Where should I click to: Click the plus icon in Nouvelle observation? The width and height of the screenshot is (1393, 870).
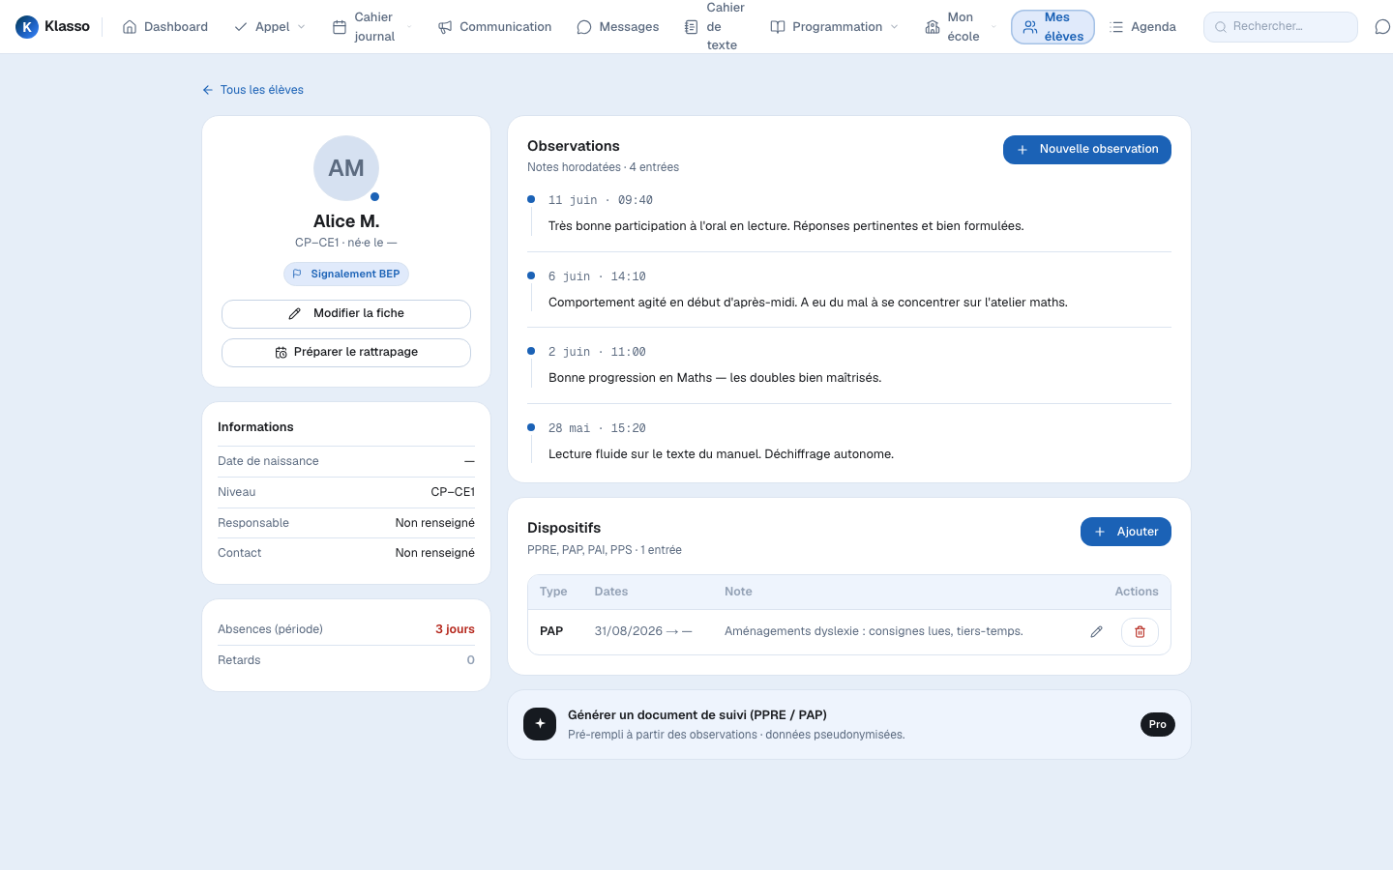[x=1023, y=150]
